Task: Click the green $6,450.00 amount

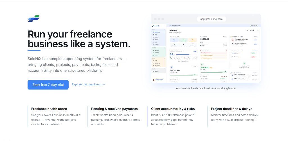Action: [205, 68]
